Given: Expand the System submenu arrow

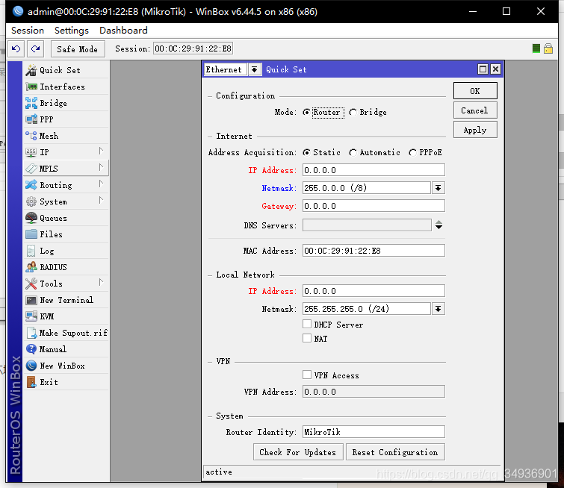Looking at the screenshot, I should click(101, 200).
